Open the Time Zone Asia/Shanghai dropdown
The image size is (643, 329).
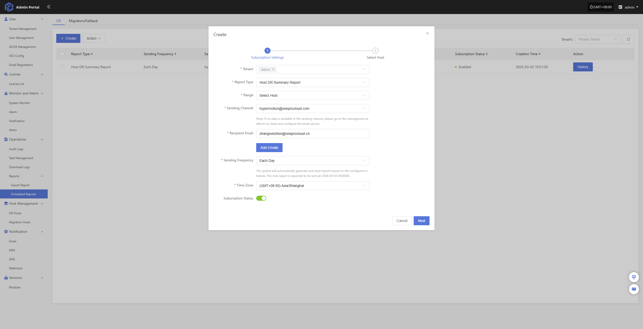tap(312, 186)
